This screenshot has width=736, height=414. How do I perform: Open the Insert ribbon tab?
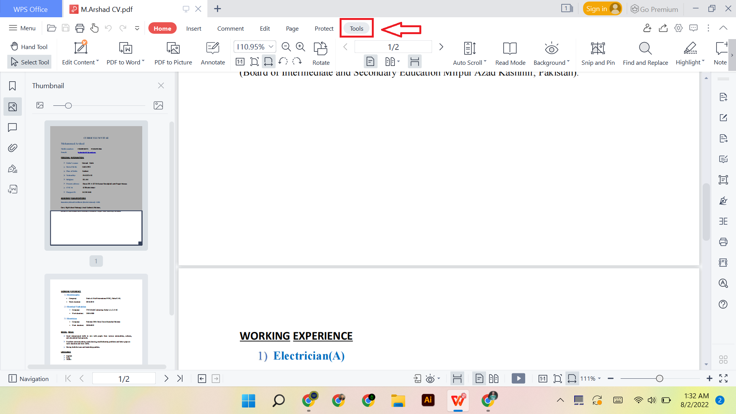point(194,28)
